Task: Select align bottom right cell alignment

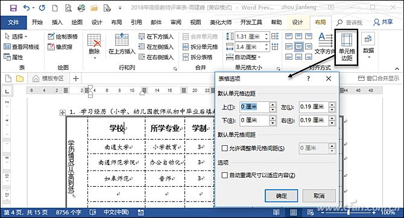Action: pos(308,57)
